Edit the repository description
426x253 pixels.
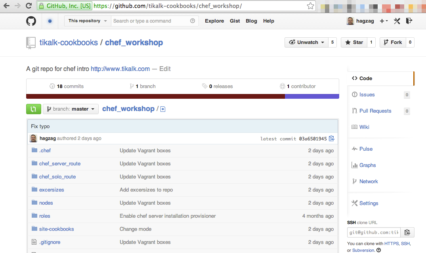point(165,69)
